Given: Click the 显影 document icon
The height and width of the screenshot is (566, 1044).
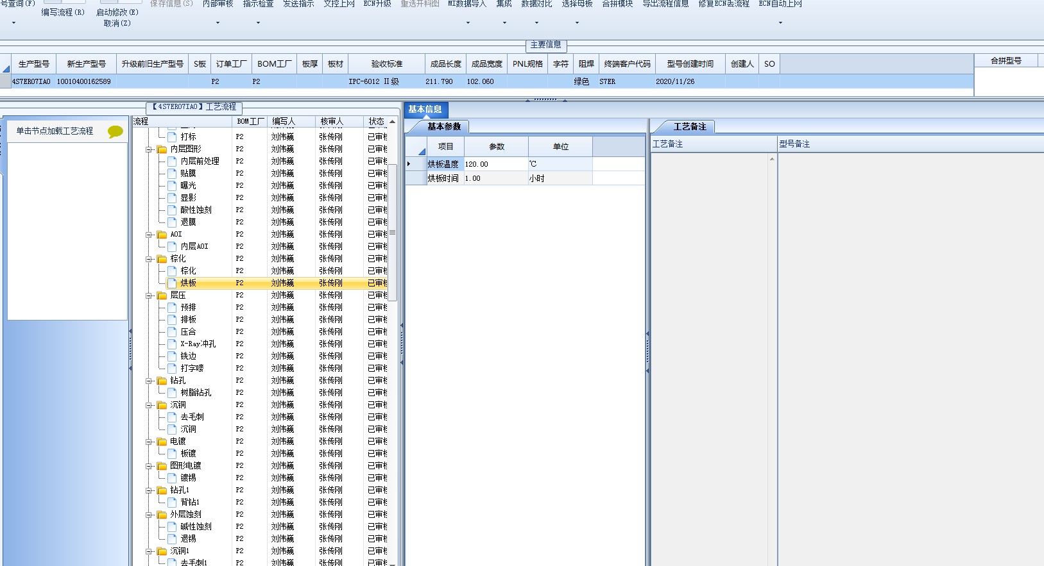Looking at the screenshot, I should tap(172, 197).
